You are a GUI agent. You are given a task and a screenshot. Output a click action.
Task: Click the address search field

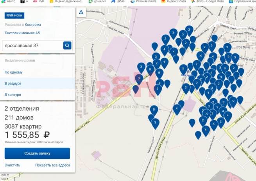click(x=32, y=46)
